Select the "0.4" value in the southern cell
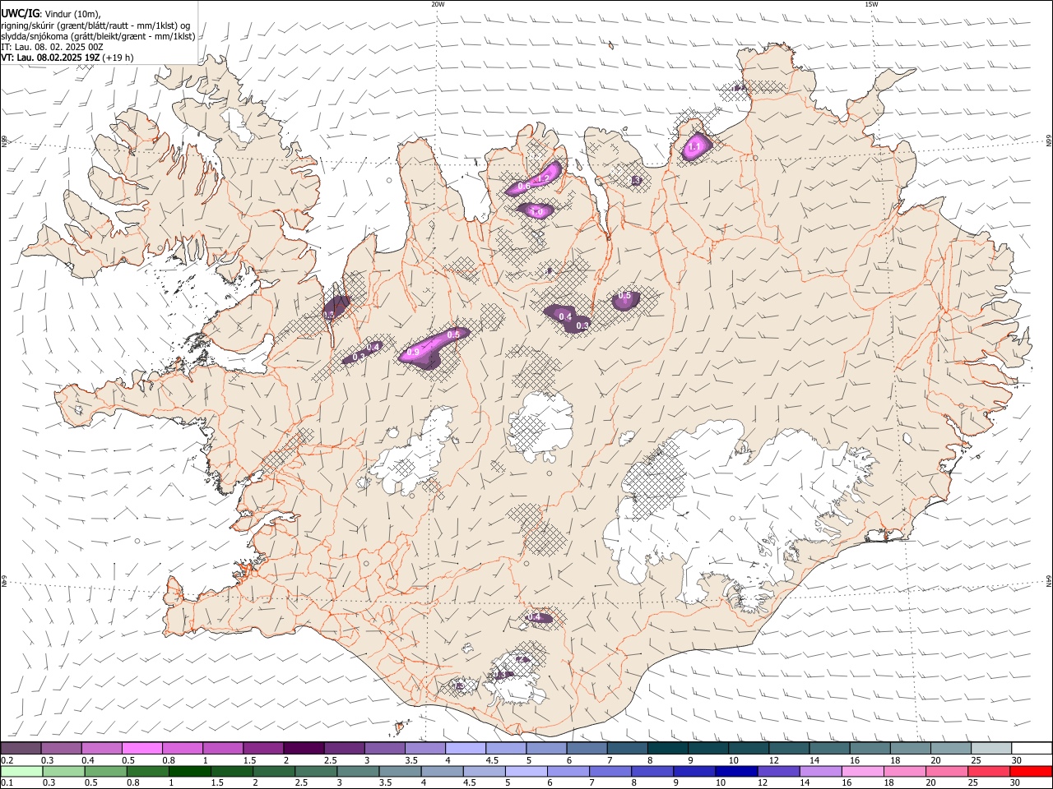This screenshot has height=789, width=1053. (x=534, y=617)
